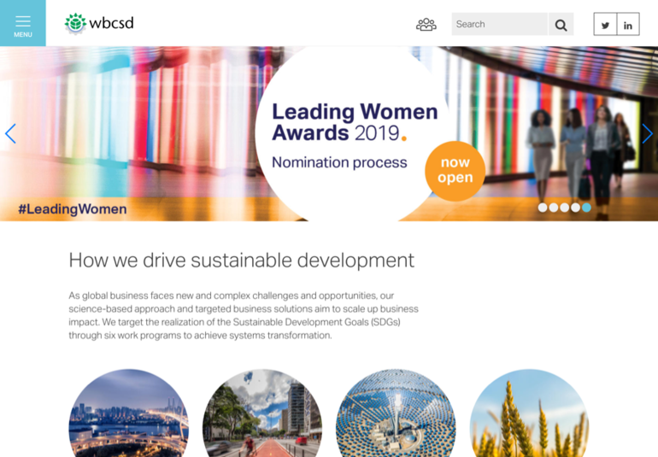The width and height of the screenshot is (658, 457).
Task: Open the Leading Women Awards 2019 banner
Action: point(329,133)
